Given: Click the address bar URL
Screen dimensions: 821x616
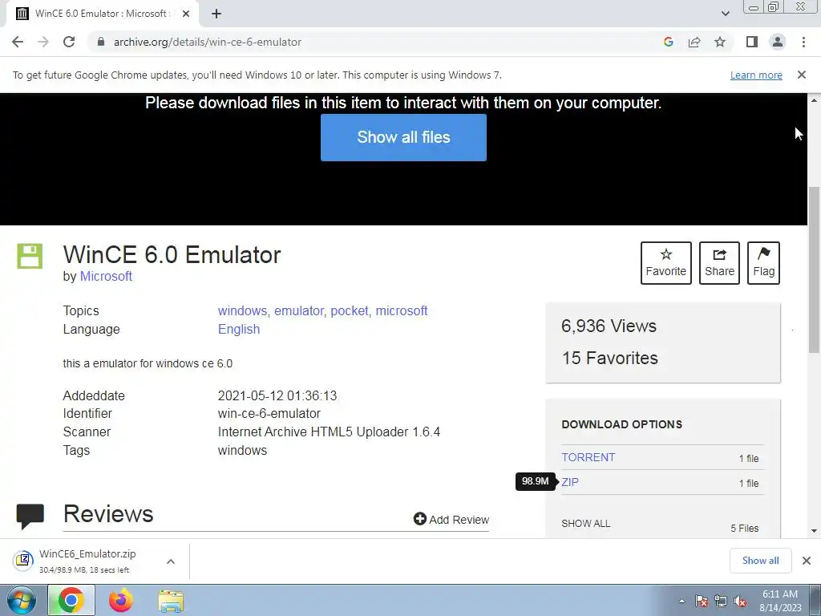Looking at the screenshot, I should pos(208,42).
